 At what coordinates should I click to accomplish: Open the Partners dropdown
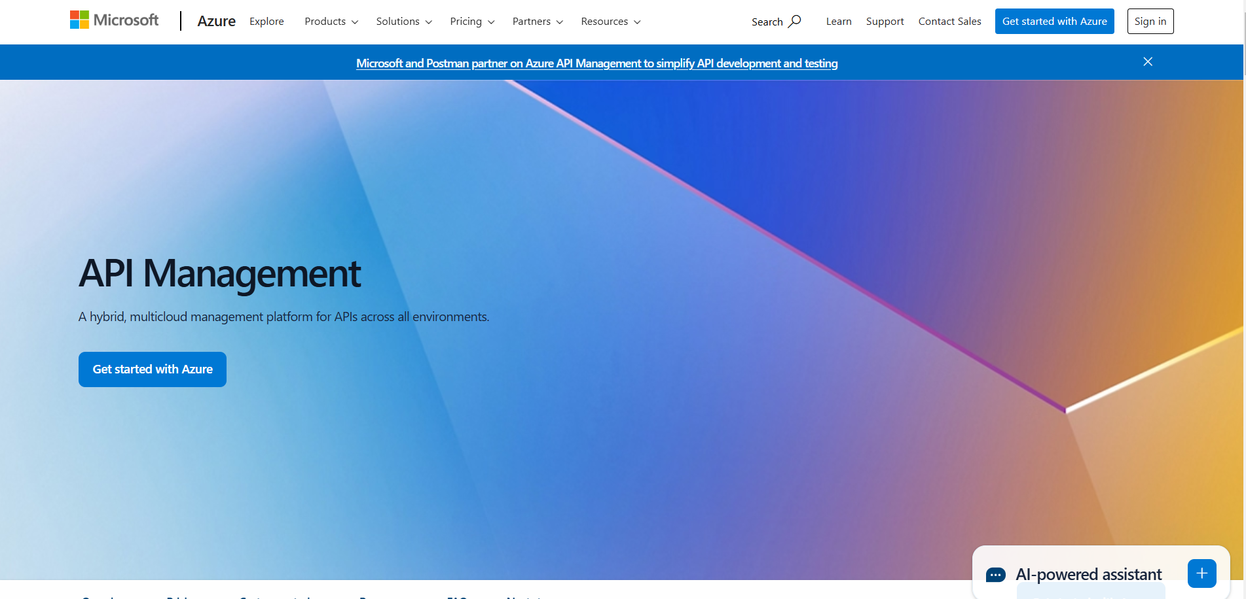(x=538, y=22)
